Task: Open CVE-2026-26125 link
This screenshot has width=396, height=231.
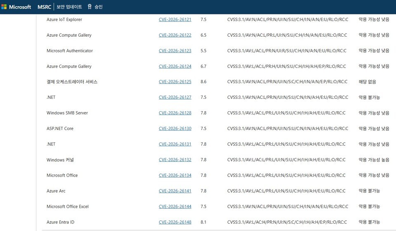Action: coord(175,82)
